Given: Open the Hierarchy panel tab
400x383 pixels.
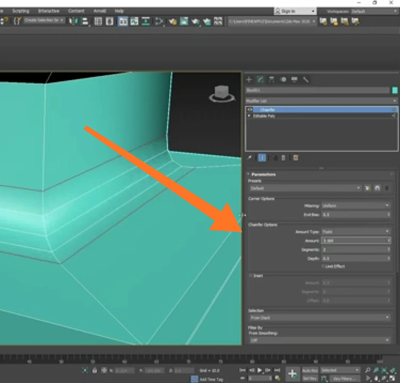Looking at the screenshot, I should [x=272, y=79].
